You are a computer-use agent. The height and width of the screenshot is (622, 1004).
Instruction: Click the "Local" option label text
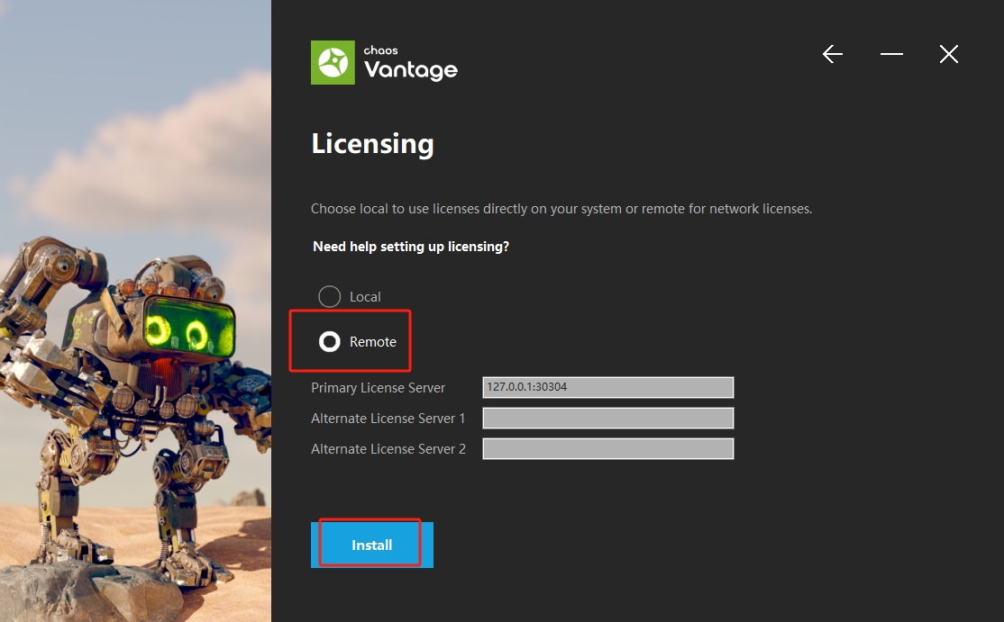coord(365,297)
